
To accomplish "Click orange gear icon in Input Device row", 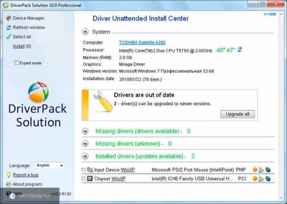I will [x=255, y=170].
